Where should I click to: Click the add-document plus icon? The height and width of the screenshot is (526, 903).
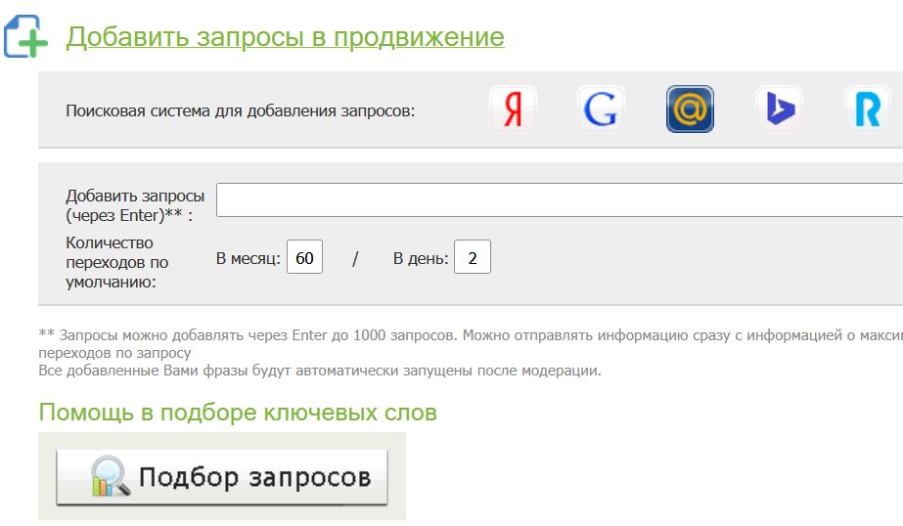(25, 36)
